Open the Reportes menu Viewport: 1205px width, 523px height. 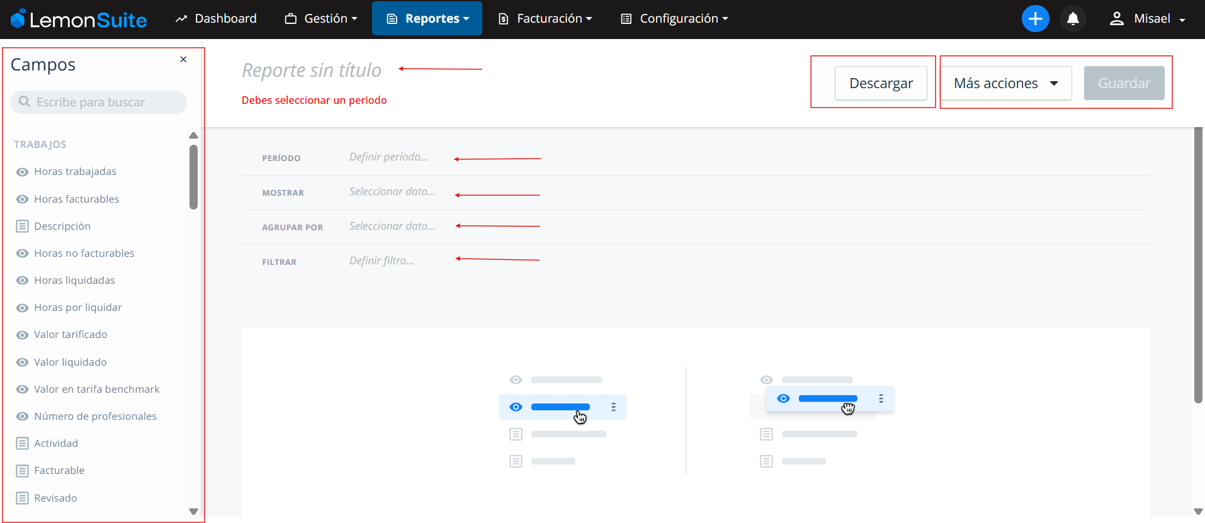(x=427, y=18)
